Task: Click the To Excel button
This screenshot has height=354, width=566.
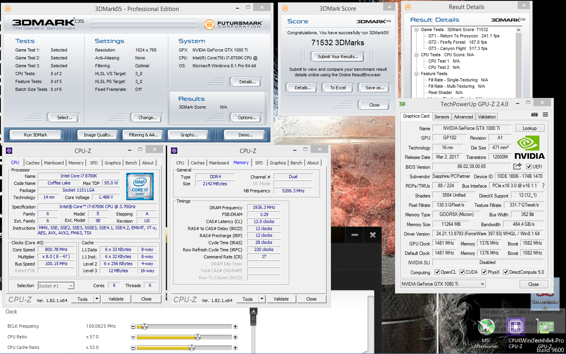Action: click(x=338, y=88)
